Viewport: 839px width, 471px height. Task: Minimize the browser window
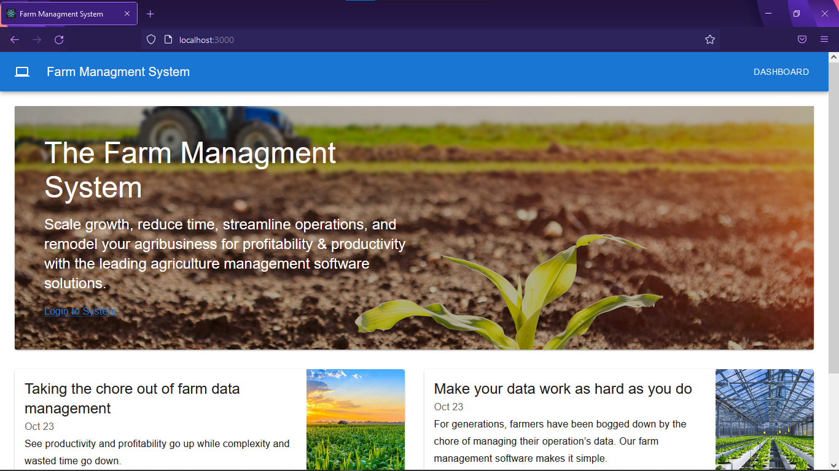point(768,13)
